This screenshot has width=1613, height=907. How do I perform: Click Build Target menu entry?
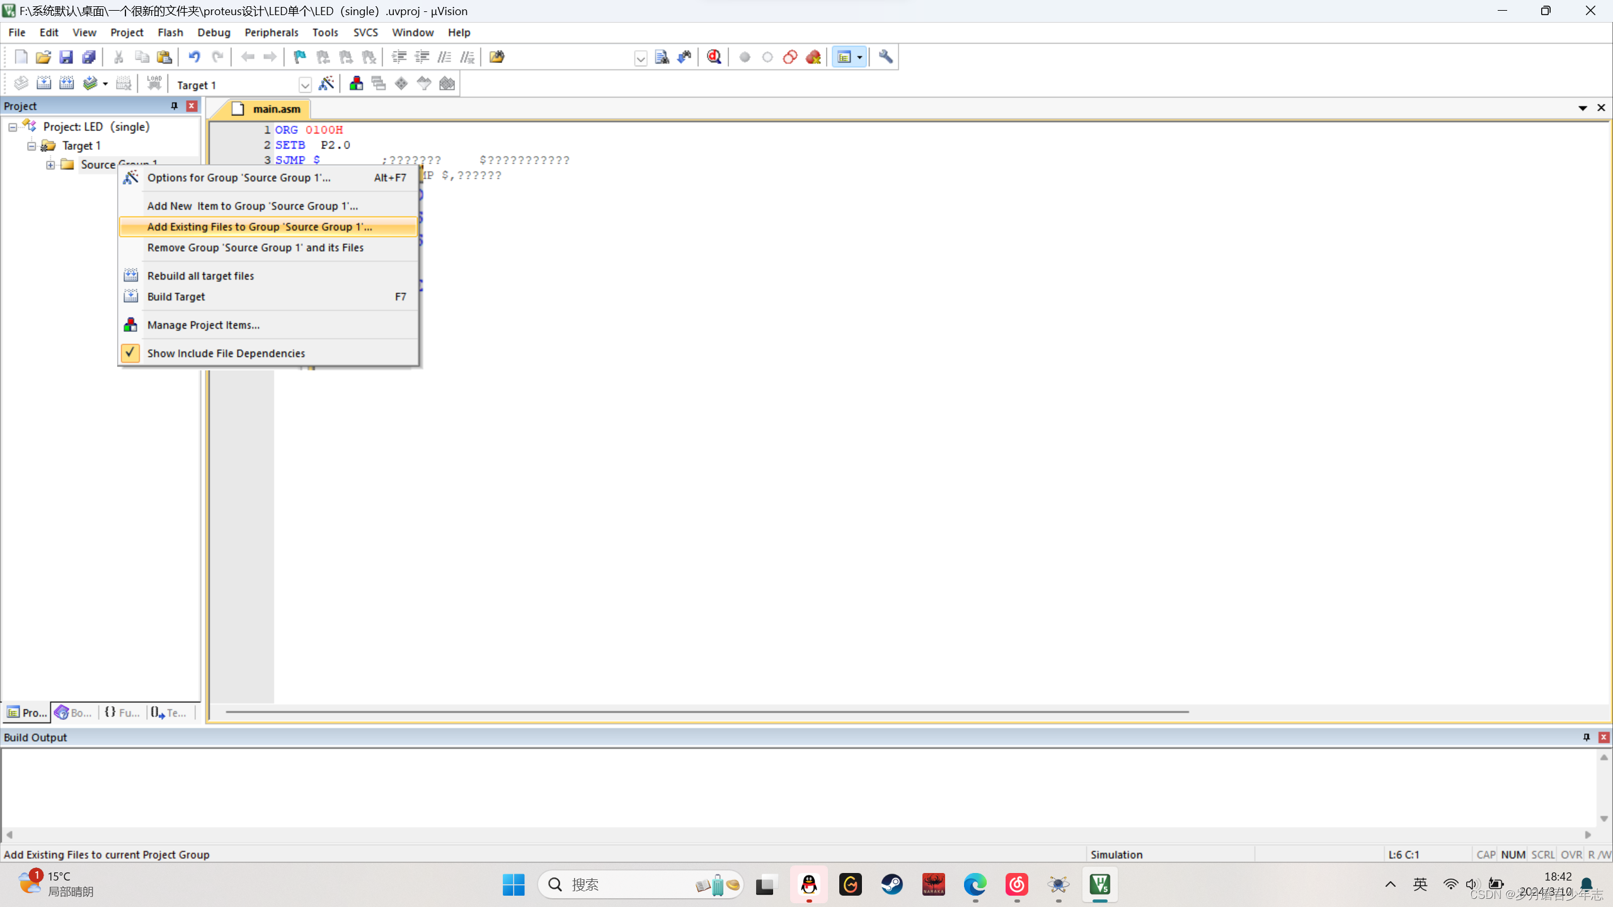(x=268, y=297)
